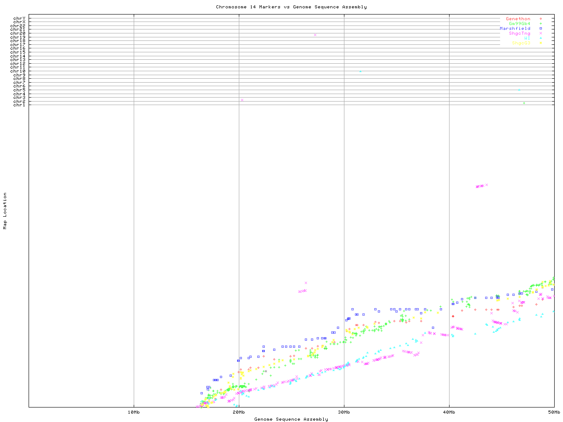The height and width of the screenshot is (422, 563).
Task: Click the green Gm99Gb4 plus legend marker
Action: tap(541, 24)
